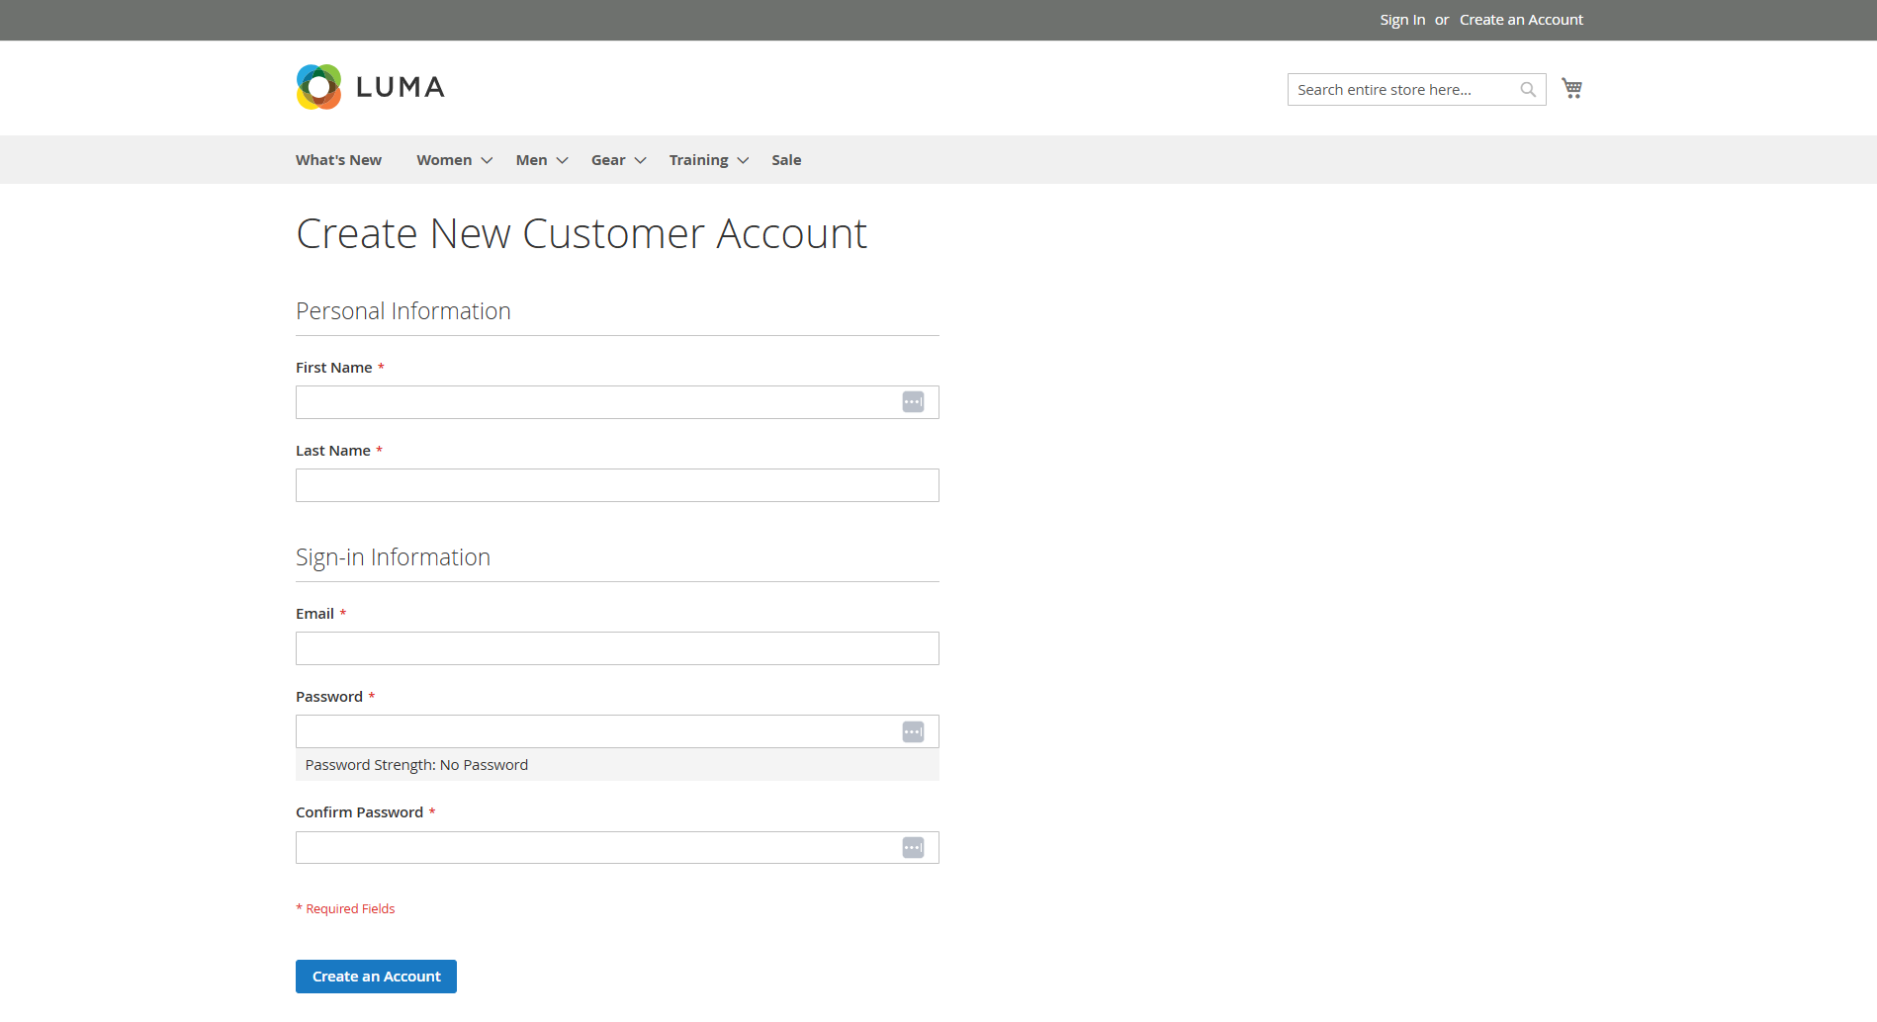Go to the Sale menu item
The image size is (1877, 1022).
click(x=786, y=160)
